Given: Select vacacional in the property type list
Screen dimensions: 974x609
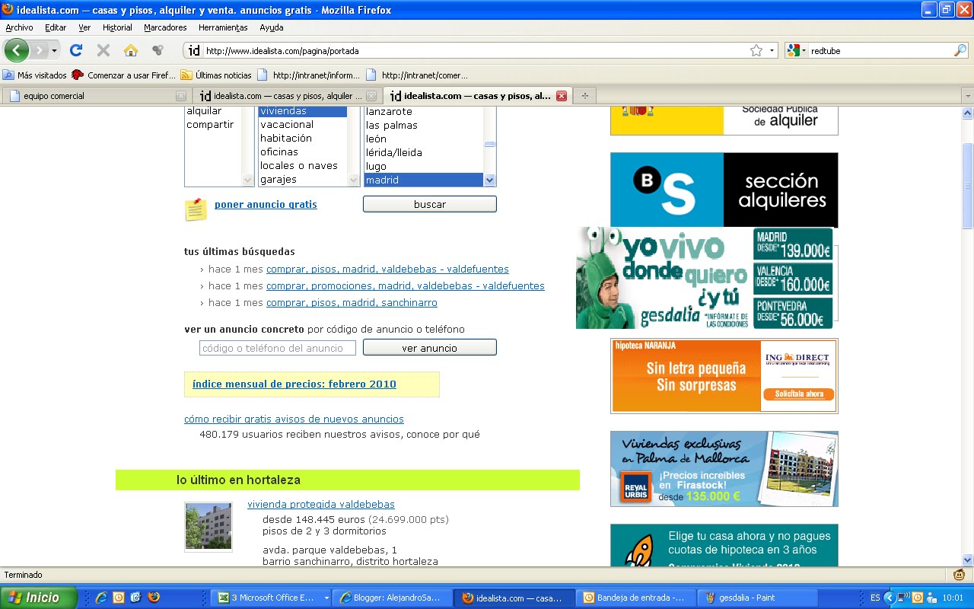Looking at the screenshot, I should pos(287,125).
